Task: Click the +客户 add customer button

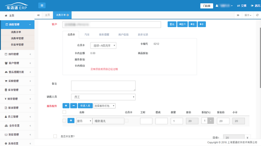Action: tap(183, 24)
